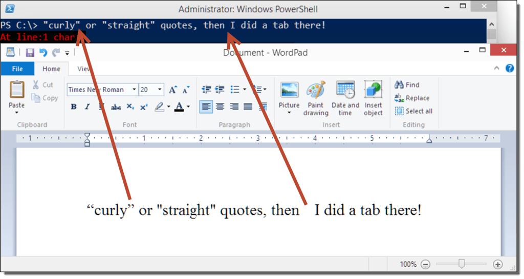Screen dimensions: 524x279
Task: Open the File menu tab
Action: pos(17,69)
